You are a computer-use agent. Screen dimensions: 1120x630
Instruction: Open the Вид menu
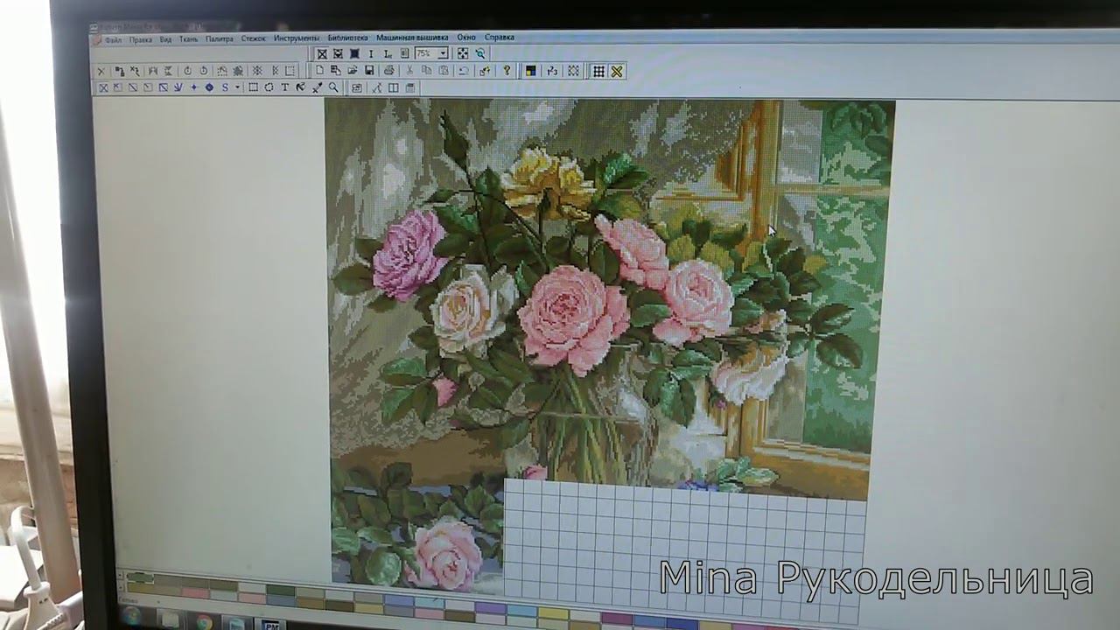click(165, 39)
